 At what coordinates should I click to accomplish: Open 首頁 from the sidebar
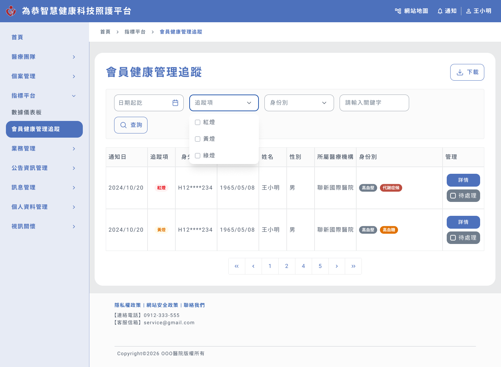[17, 38]
